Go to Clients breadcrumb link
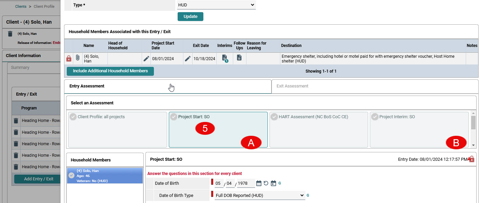The width and height of the screenshot is (481, 203). (21, 6)
